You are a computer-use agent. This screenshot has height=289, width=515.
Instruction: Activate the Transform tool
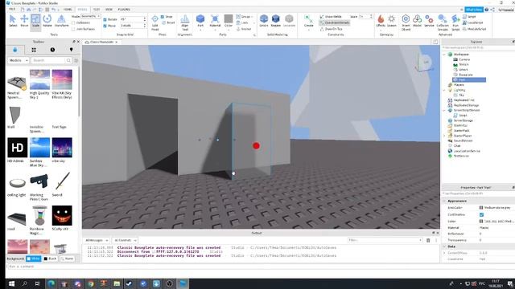61,21
